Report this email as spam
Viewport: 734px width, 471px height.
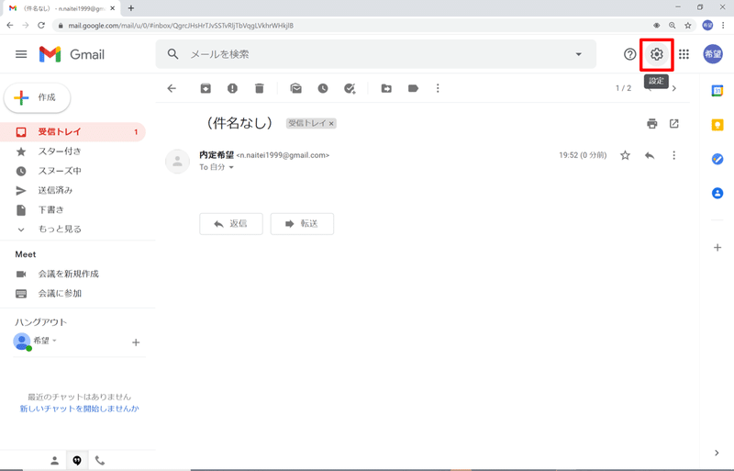coord(232,88)
